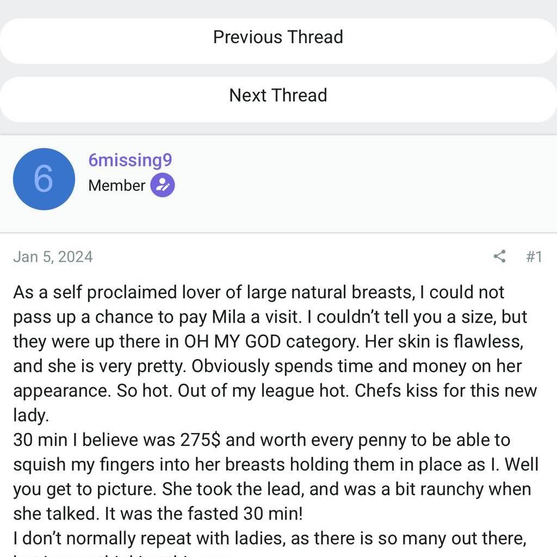Image resolution: width=557 pixels, height=557 pixels.
Task: Click the line starting "she talked. It was"
Action: pyautogui.click(x=158, y=513)
